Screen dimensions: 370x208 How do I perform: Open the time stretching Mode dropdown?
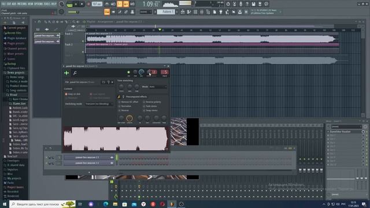[x=158, y=87]
